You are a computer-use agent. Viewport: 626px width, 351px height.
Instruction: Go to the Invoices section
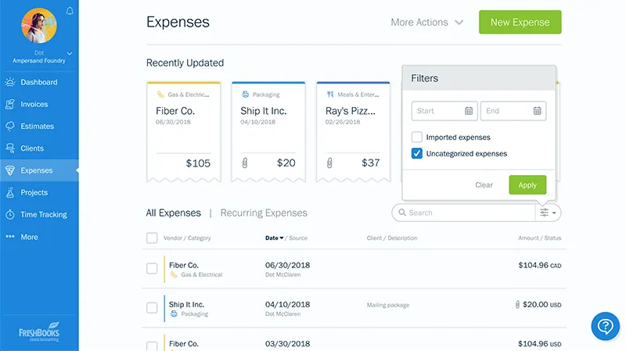[34, 104]
